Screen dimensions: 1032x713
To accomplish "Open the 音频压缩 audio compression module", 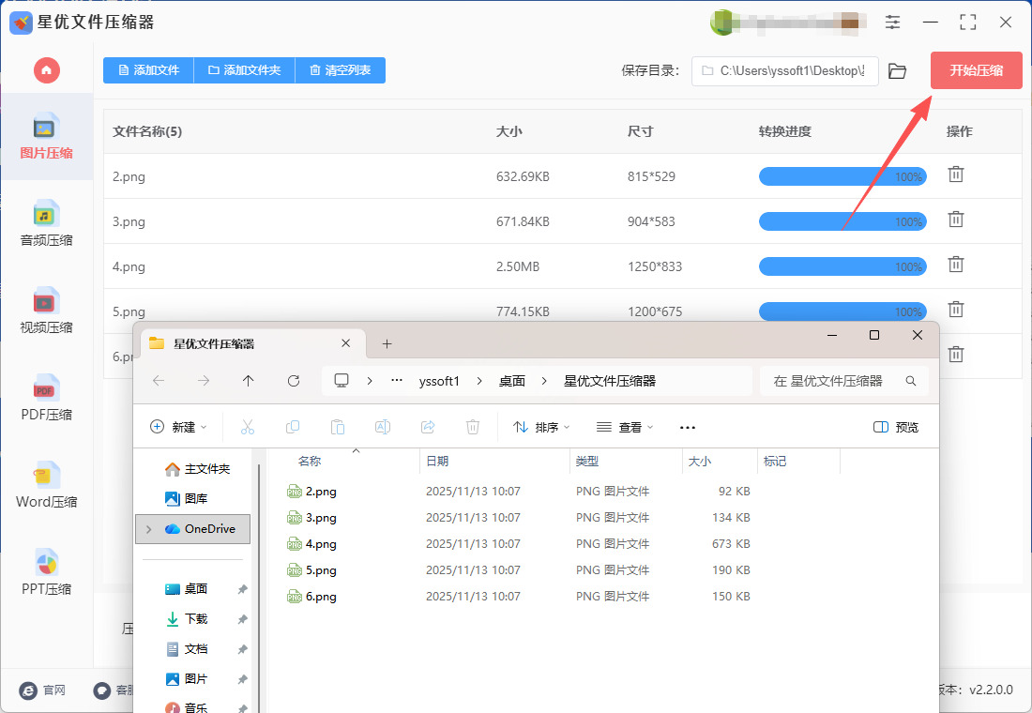I will [x=46, y=224].
